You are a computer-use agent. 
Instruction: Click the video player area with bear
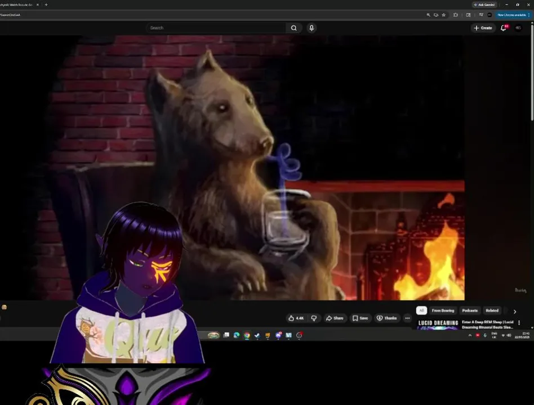point(232,168)
